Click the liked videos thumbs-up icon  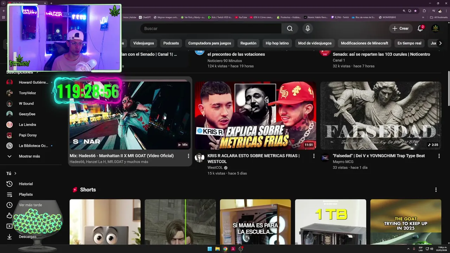(9, 215)
